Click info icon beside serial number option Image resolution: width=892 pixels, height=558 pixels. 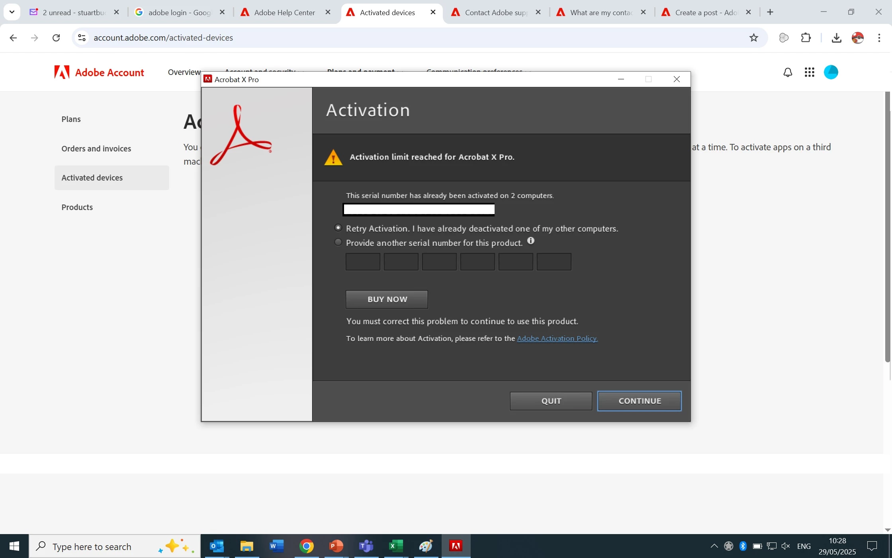point(531,241)
